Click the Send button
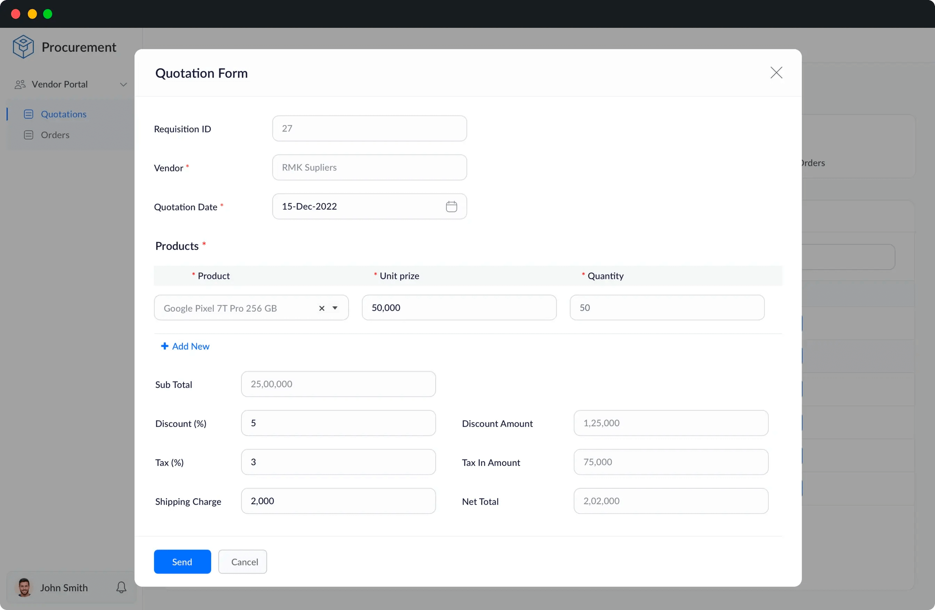Viewport: 935px width, 610px height. pos(182,562)
